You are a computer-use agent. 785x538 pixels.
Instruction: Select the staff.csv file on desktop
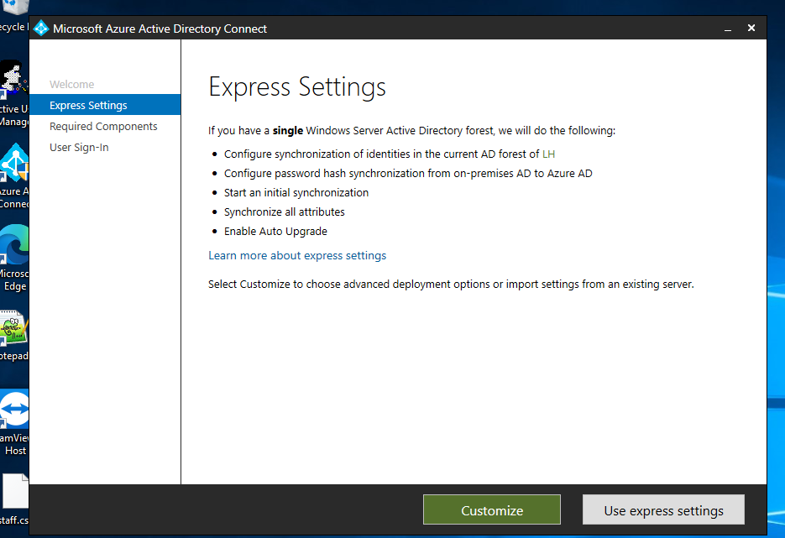click(14, 499)
